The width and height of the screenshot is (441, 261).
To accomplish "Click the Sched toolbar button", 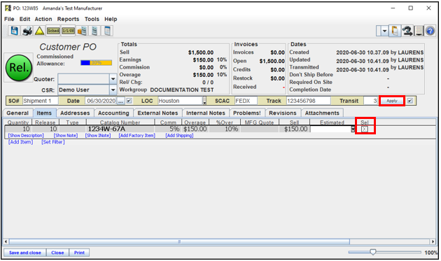I will [x=53, y=31].
